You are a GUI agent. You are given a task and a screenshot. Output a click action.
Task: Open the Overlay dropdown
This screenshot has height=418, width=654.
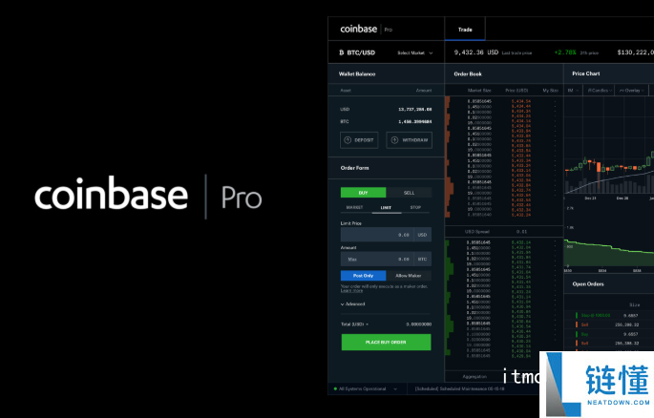[631, 91]
